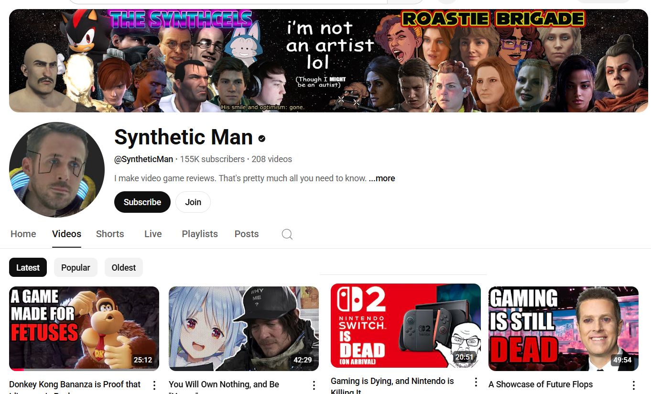Search the channel with magnifier icon

pos(287,234)
